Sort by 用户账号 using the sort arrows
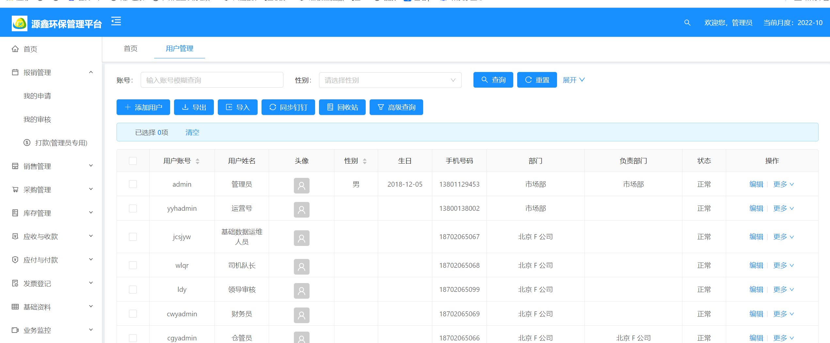The image size is (830, 343). (x=198, y=161)
